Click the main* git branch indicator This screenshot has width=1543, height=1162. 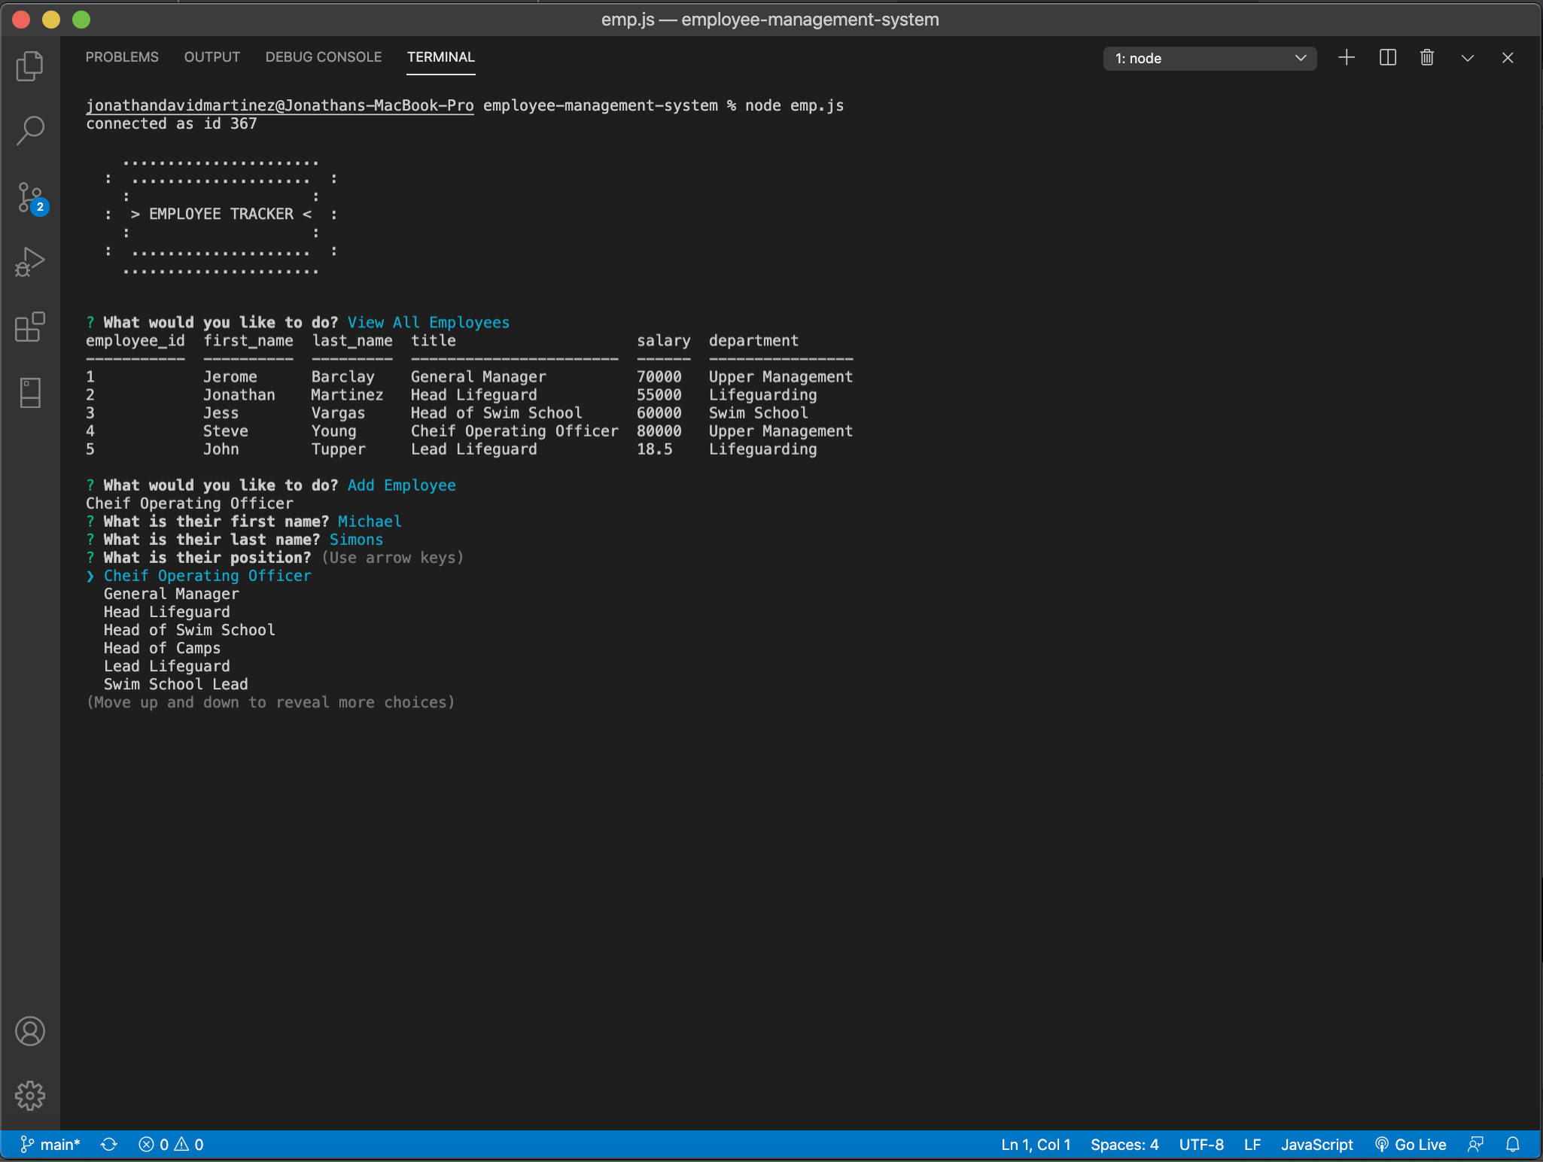tap(50, 1145)
